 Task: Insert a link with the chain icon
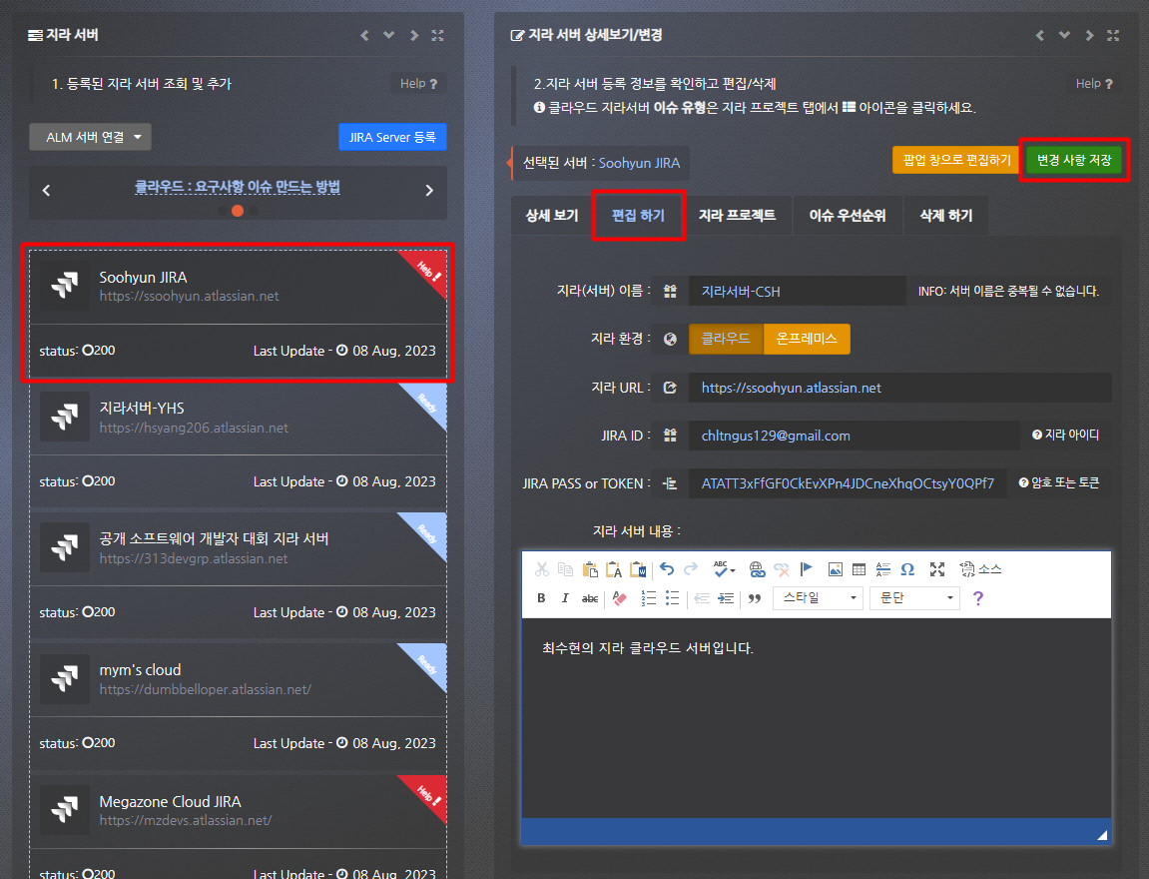(757, 569)
